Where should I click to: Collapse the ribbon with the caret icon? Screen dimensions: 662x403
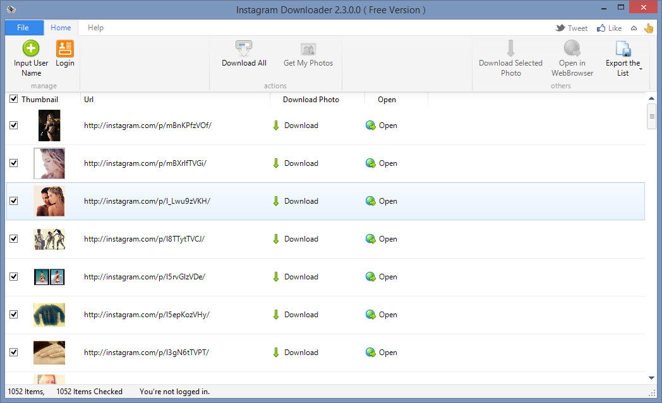click(634, 28)
